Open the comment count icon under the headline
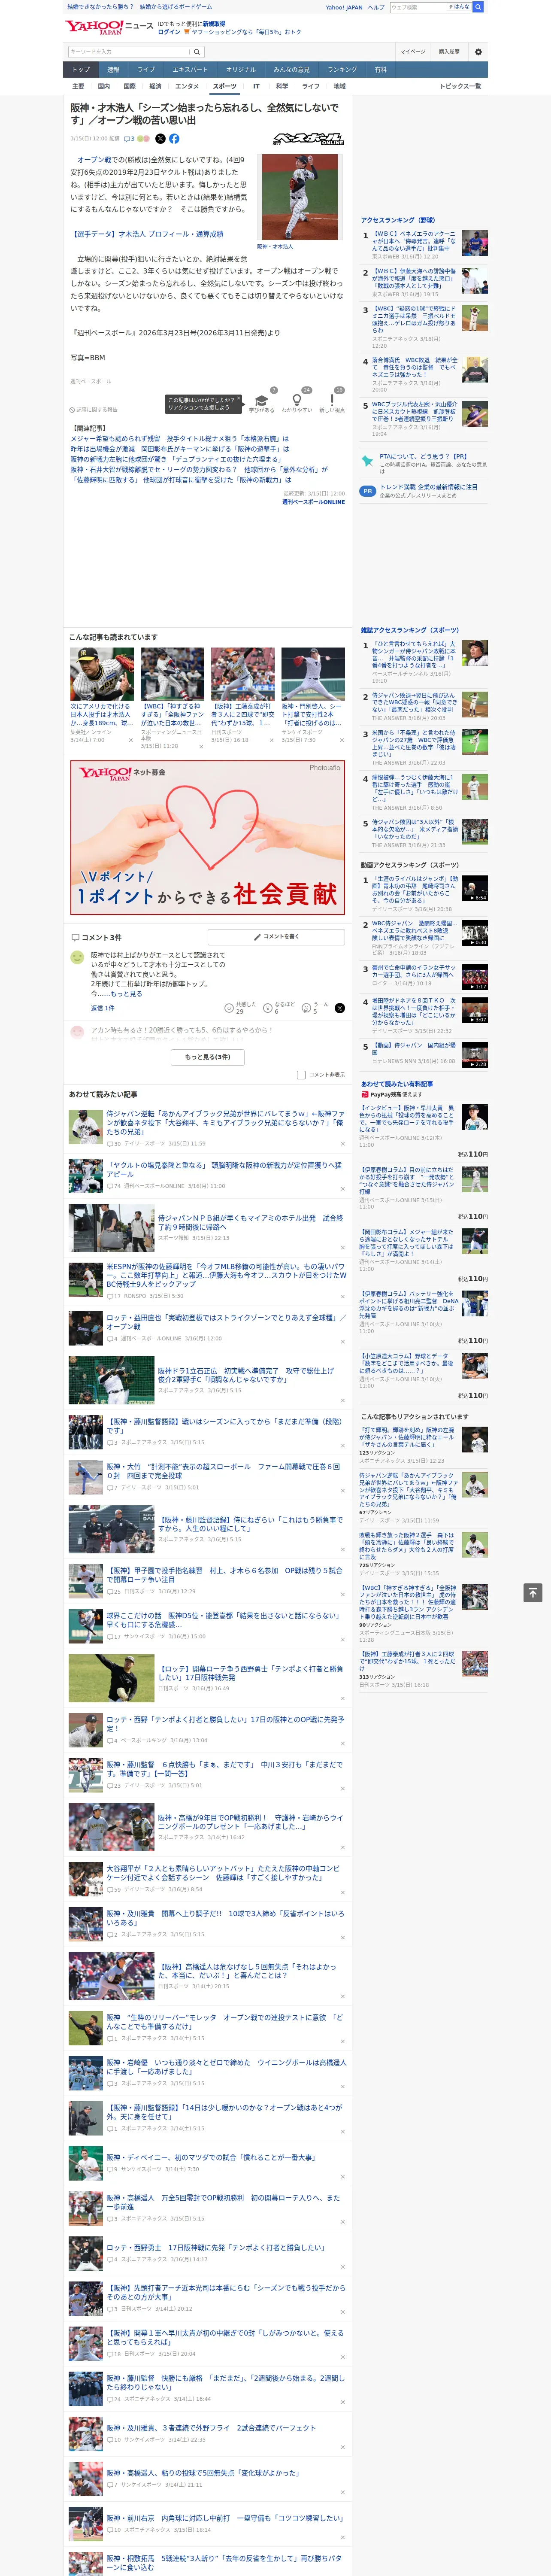551x2576 pixels. (x=129, y=139)
